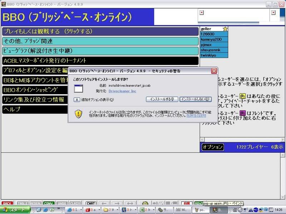Click the purple 色 color swatch

(243, 113)
